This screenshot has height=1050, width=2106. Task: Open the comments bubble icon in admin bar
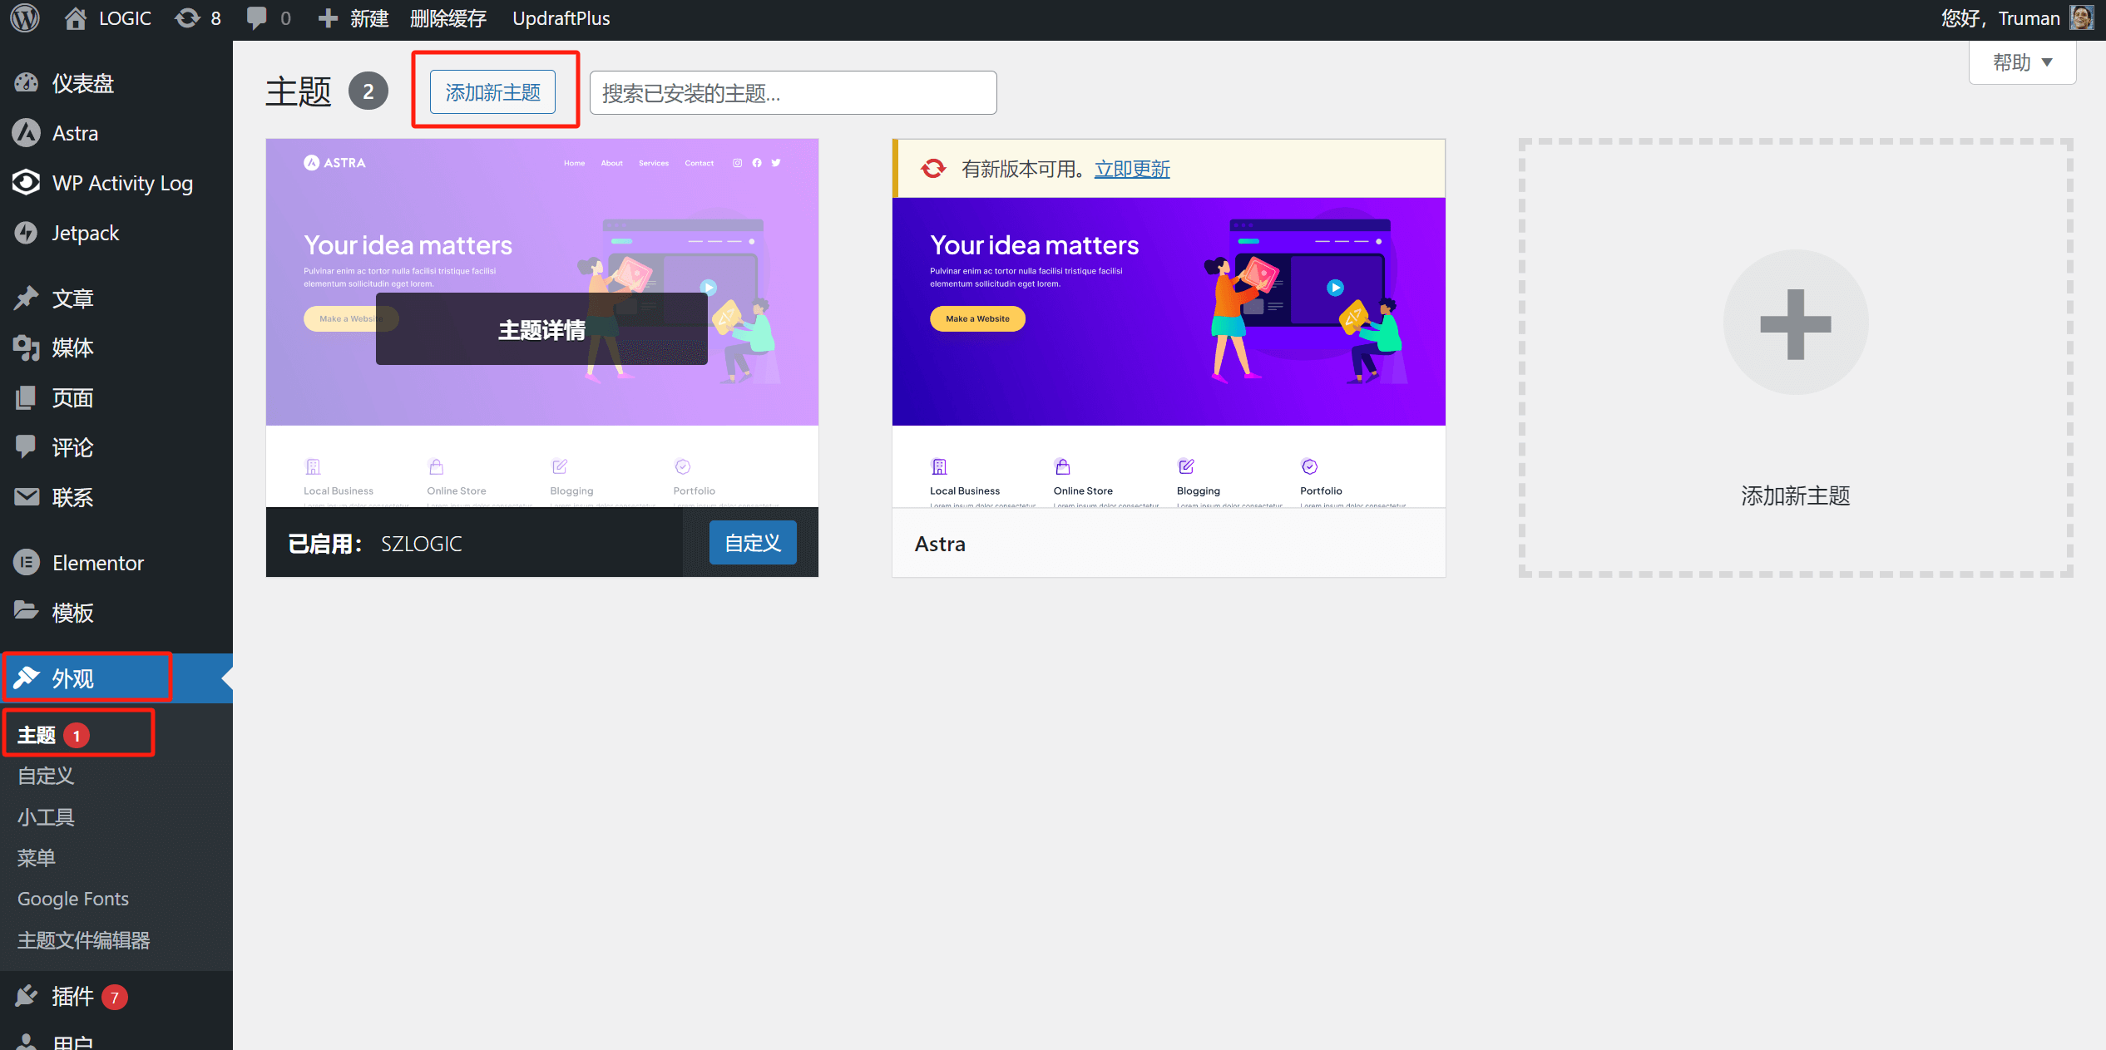[x=257, y=18]
